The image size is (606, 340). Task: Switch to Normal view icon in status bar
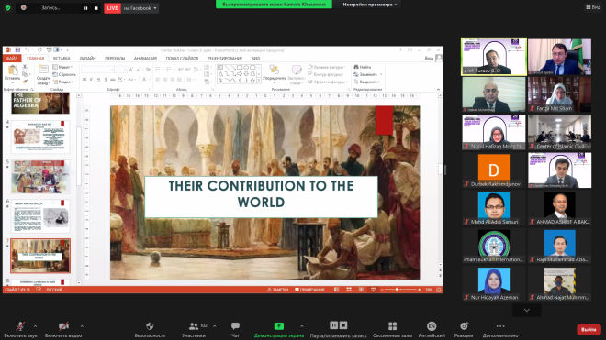coord(337,290)
